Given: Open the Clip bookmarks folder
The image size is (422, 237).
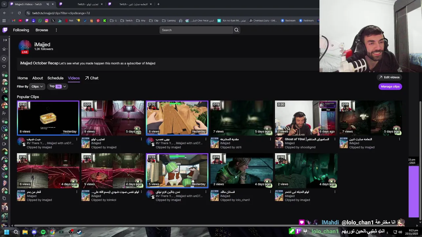Looking at the screenshot, I should (x=154, y=20).
